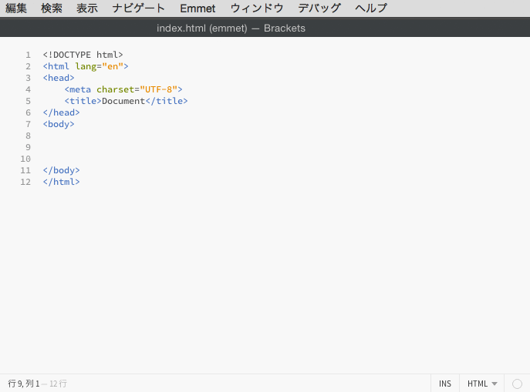This screenshot has height=392, width=530.
Task: Open the 表示 menu
Action: [x=87, y=8]
